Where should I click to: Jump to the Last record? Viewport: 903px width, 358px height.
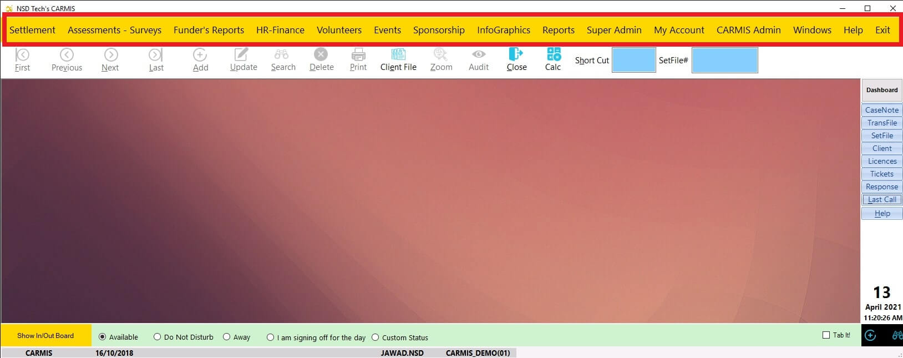coord(156,60)
